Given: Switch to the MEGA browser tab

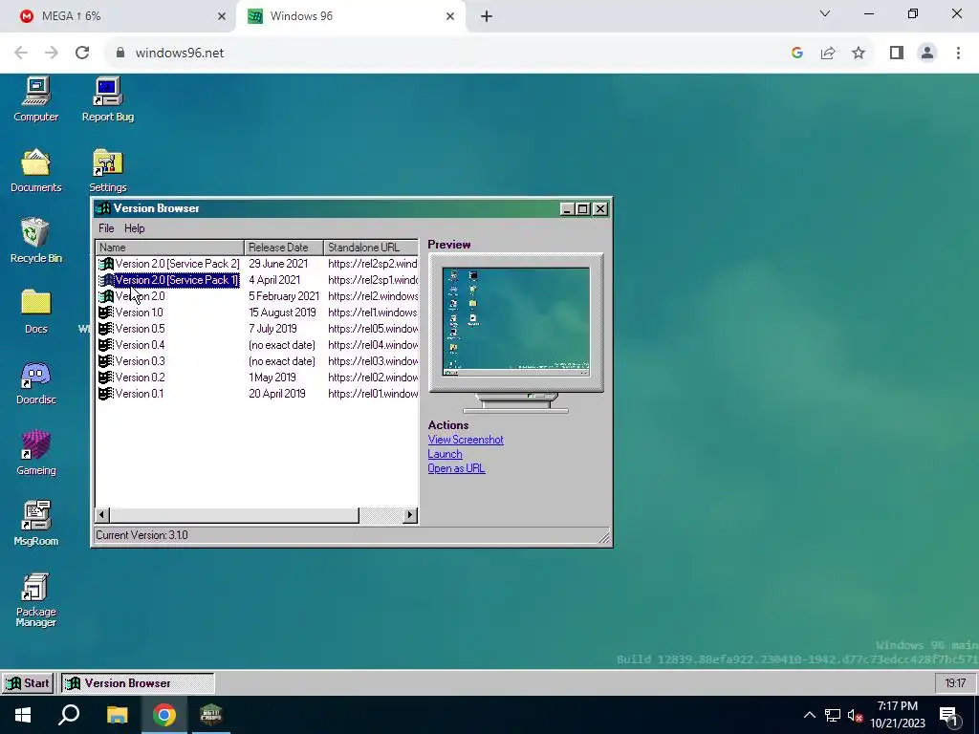Looking at the screenshot, I should pos(118,16).
